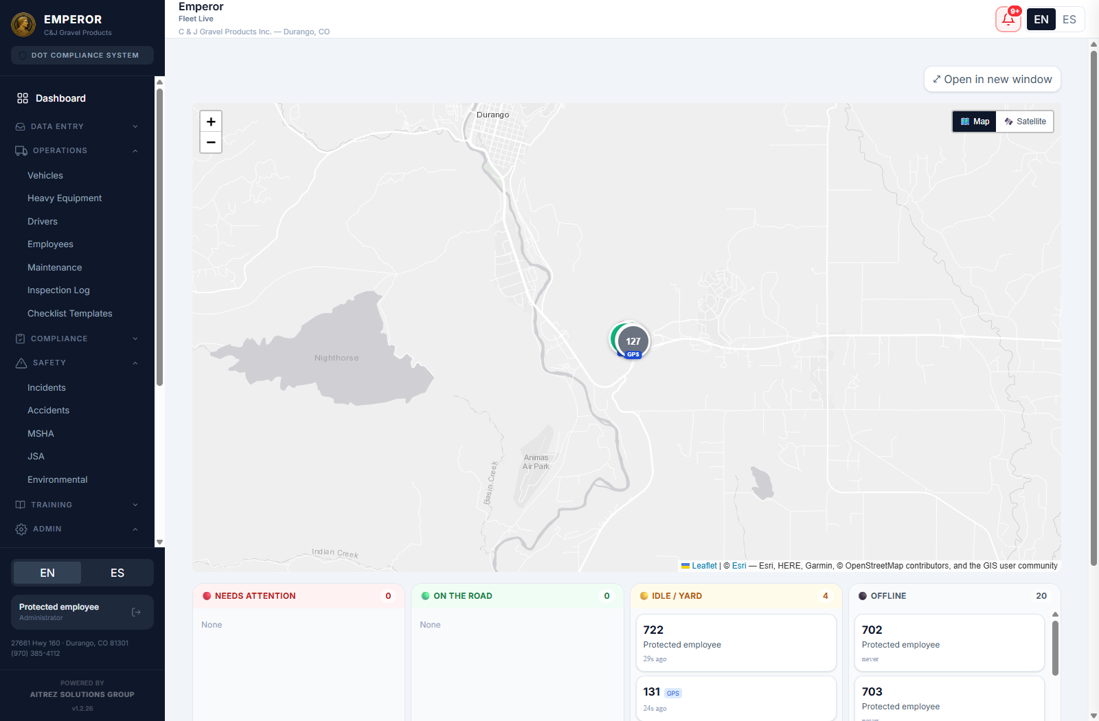This screenshot has height=721, width=1099.
Task: Select EN language in top header
Action: tap(1041, 19)
